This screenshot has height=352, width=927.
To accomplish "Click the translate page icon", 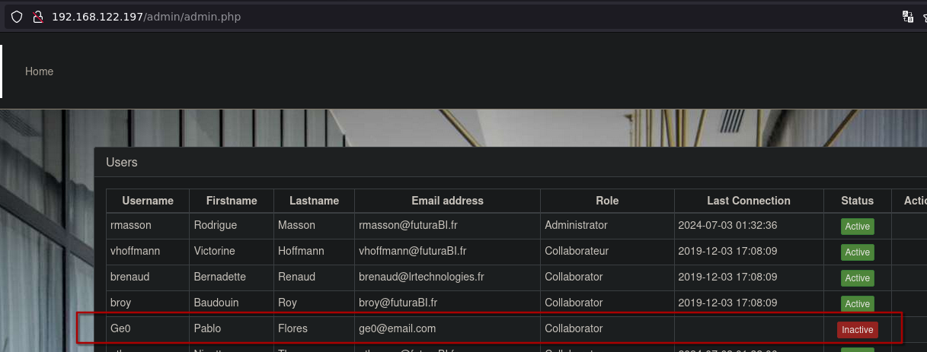I will coord(907,17).
